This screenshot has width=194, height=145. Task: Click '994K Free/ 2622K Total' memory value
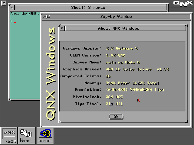[x=132, y=83]
